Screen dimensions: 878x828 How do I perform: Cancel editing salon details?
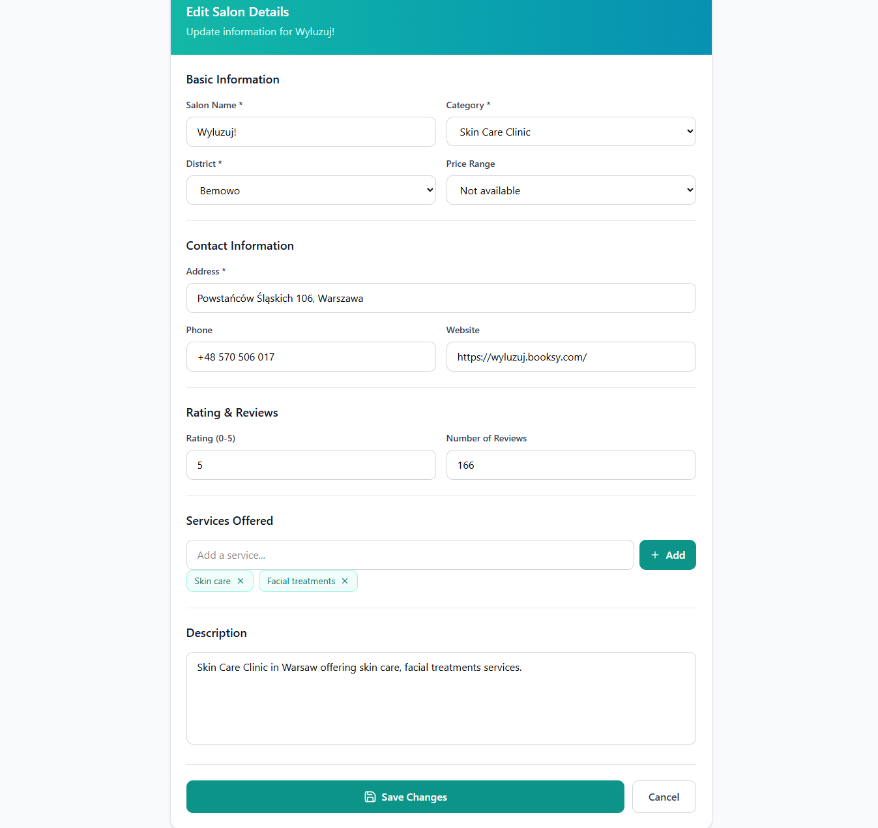[664, 797]
